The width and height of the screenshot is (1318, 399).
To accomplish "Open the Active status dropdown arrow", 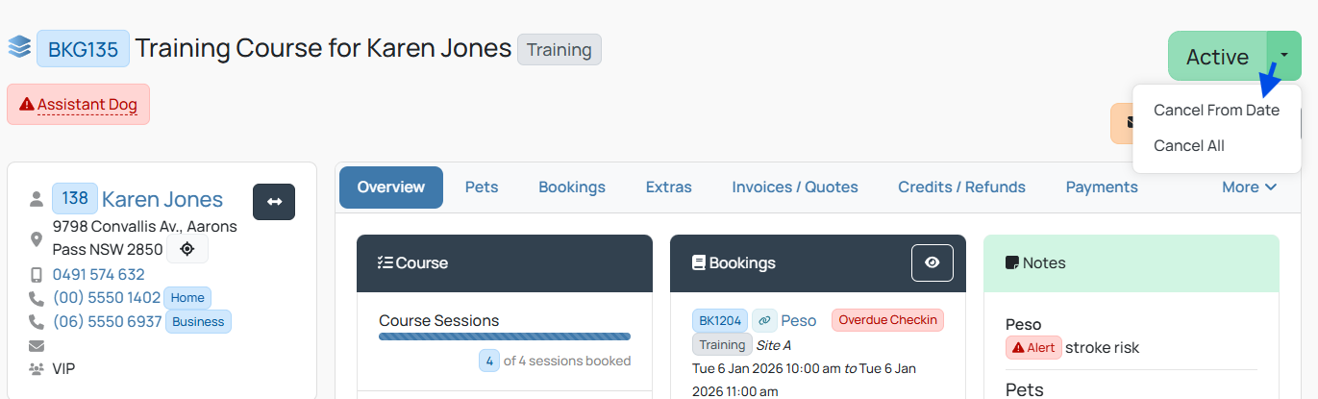I will [1284, 56].
